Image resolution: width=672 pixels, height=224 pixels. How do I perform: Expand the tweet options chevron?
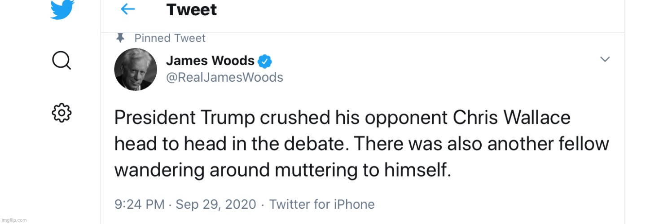coord(605,59)
